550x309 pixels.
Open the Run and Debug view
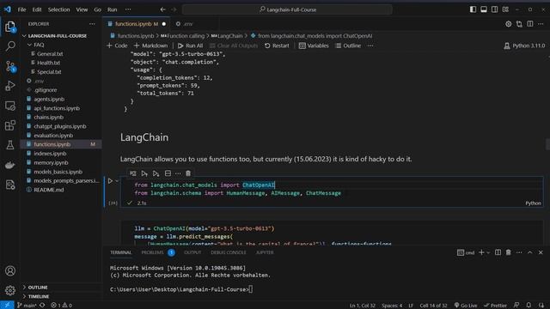(x=10, y=86)
